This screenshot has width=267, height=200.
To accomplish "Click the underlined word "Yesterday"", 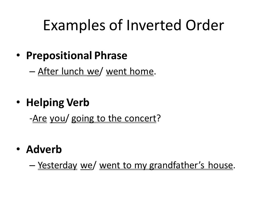I will click(x=58, y=166).
